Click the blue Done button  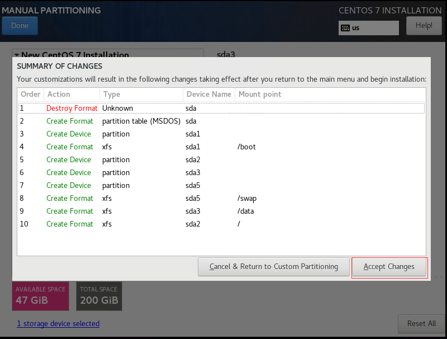pos(20,26)
